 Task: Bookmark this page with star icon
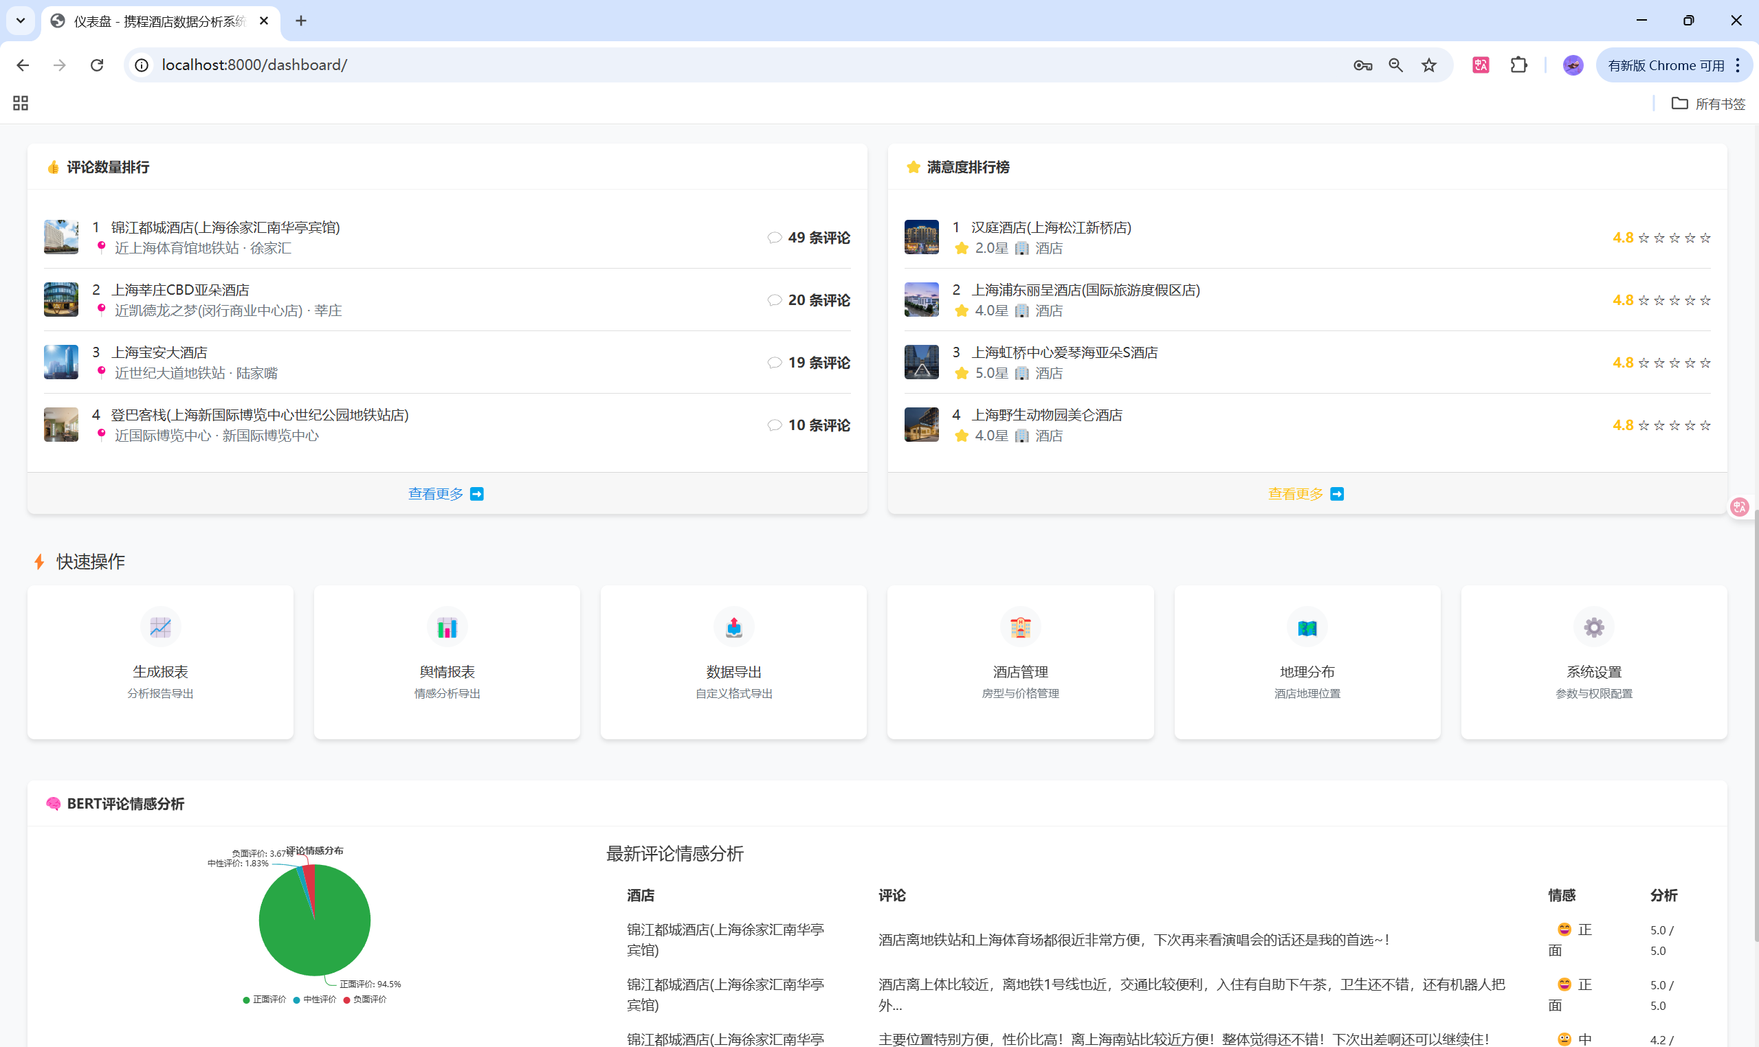(x=1428, y=65)
